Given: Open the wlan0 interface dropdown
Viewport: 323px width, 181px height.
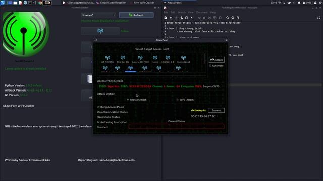Looking at the screenshot, I should pos(98,15).
